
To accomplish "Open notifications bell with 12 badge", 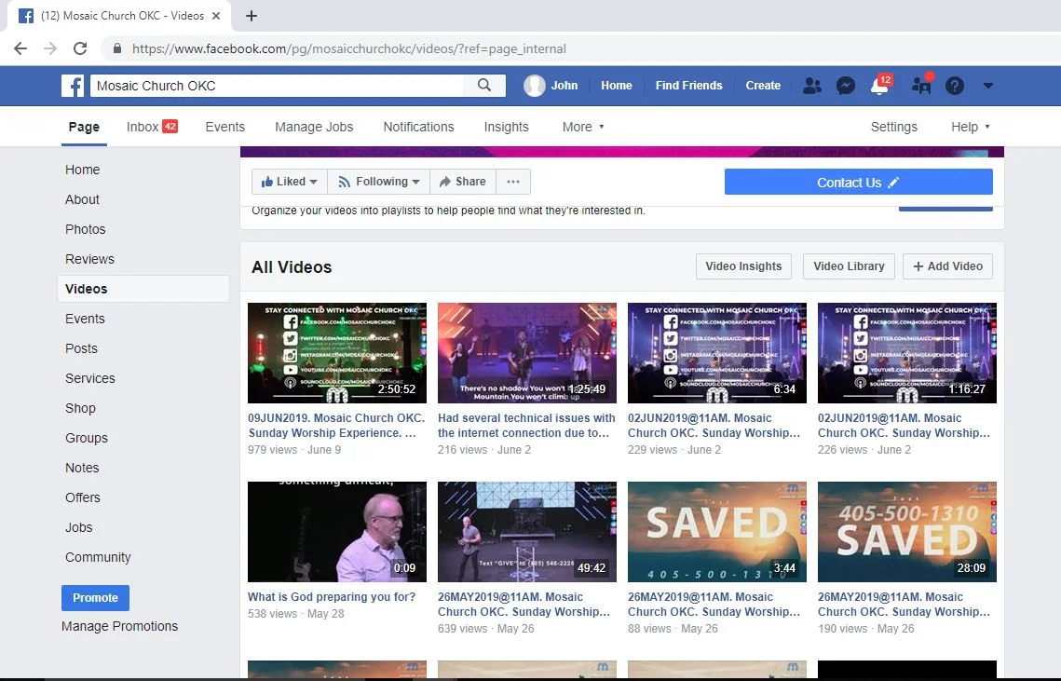I will (x=879, y=86).
